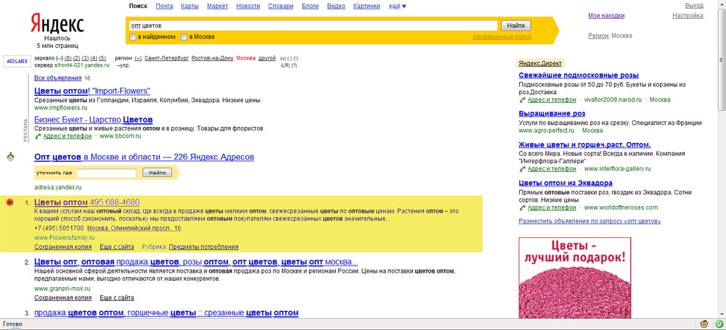Open the Почта tab
Viewport: 726px width, 330px height.
click(164, 7)
